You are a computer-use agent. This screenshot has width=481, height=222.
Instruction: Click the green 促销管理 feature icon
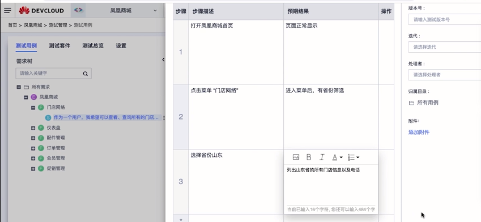pos(41,168)
